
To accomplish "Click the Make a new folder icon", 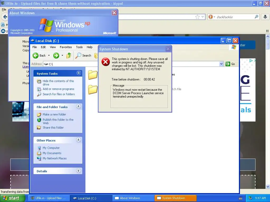I will (39, 114).
